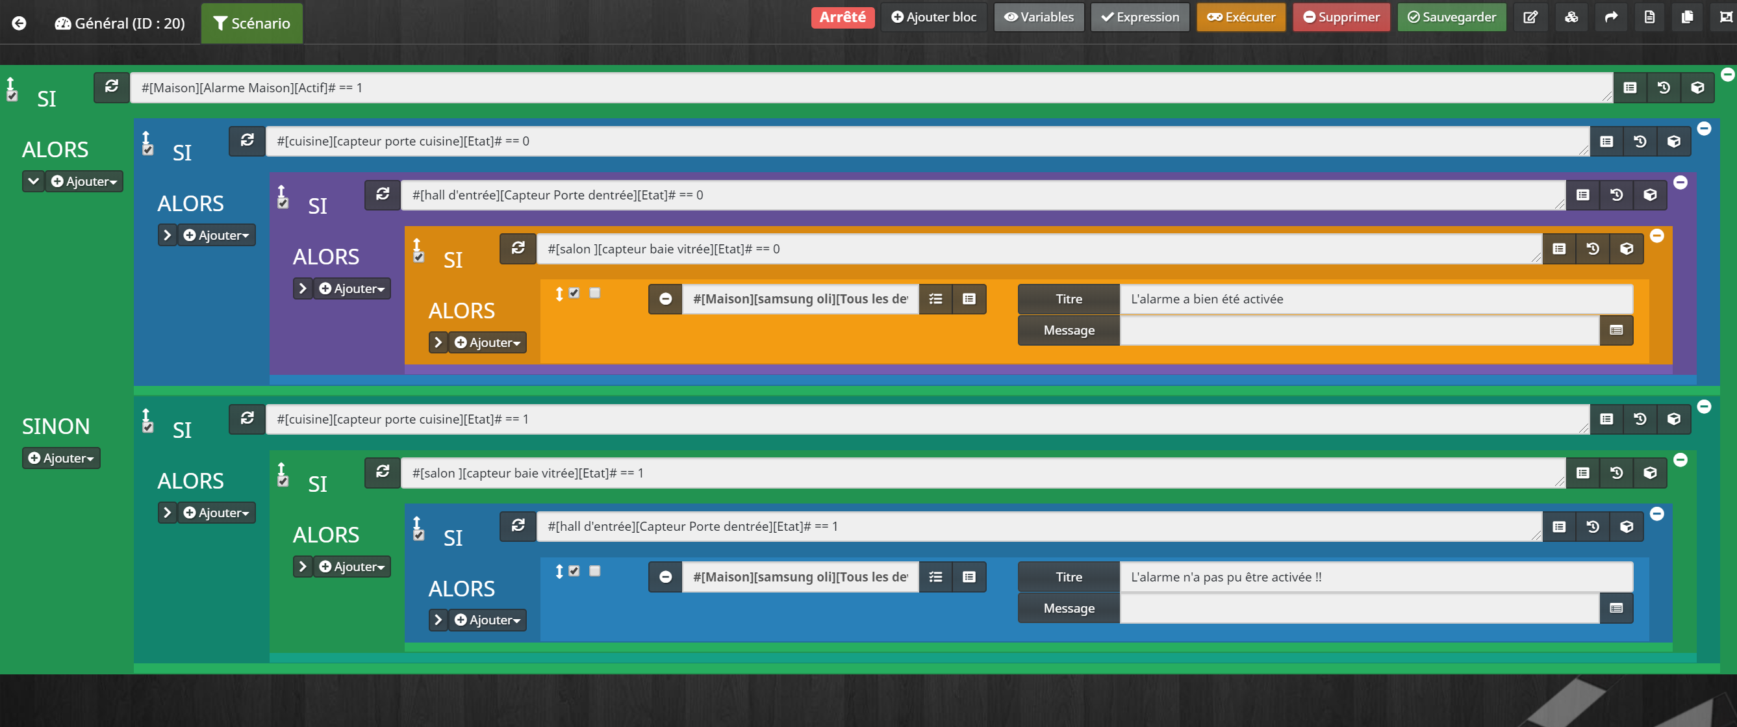Action list icon for 'alarme a bien été activée'
Image resolution: width=1737 pixels, height=727 pixels.
(x=969, y=299)
